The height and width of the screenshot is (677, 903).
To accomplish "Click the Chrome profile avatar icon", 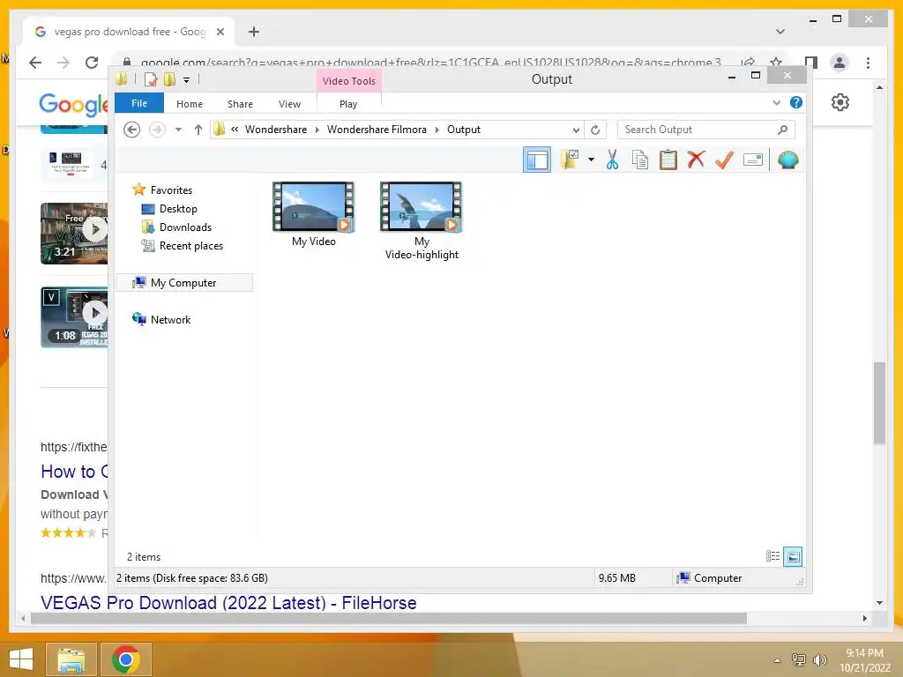I will pos(840,63).
